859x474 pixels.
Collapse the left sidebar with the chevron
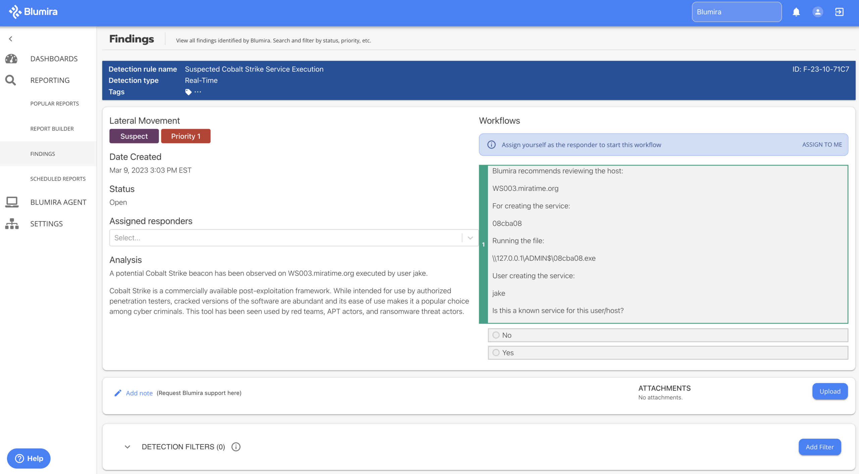(x=11, y=39)
